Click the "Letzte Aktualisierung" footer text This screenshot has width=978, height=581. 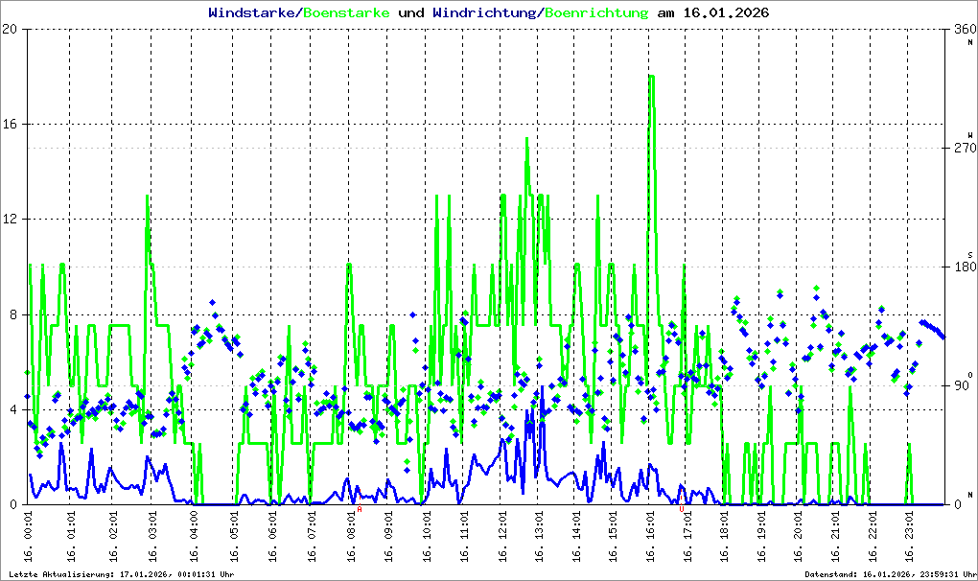click(122, 574)
